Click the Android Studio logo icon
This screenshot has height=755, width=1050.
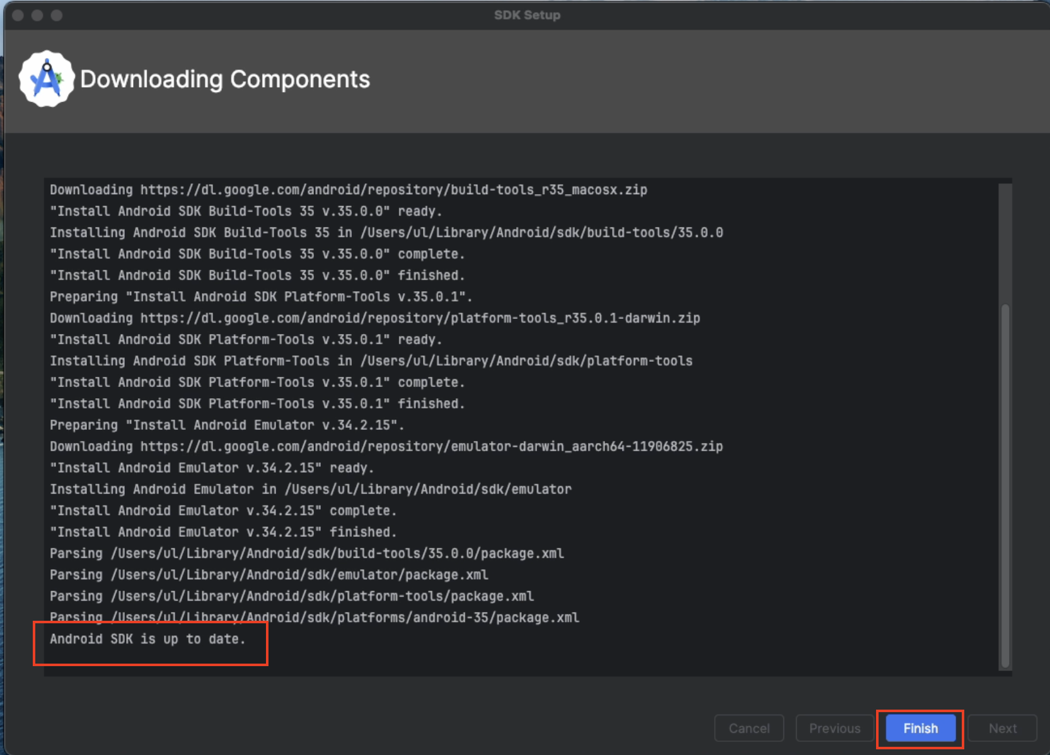pyautogui.click(x=47, y=79)
